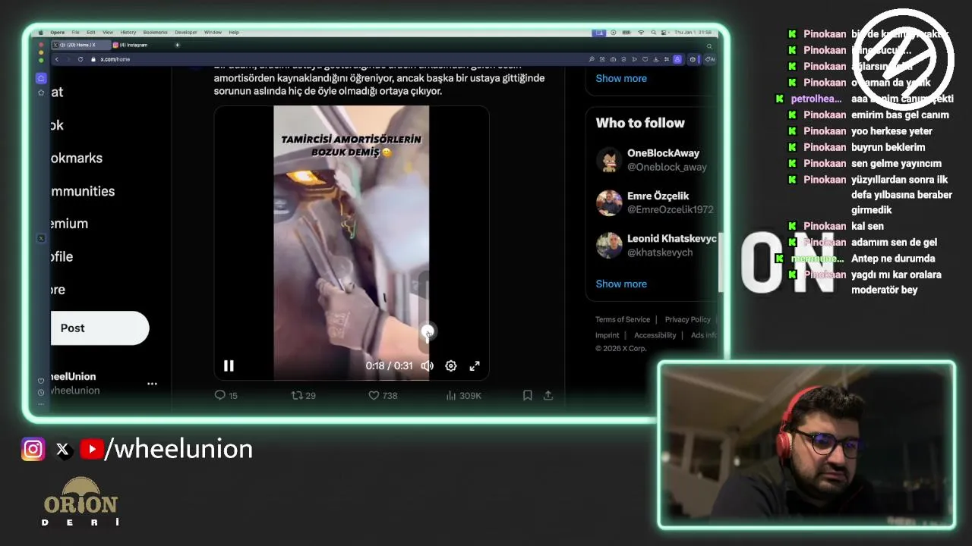This screenshot has width=972, height=546.
Task: Click Instagram logo in stream overlay
Action: (x=33, y=449)
